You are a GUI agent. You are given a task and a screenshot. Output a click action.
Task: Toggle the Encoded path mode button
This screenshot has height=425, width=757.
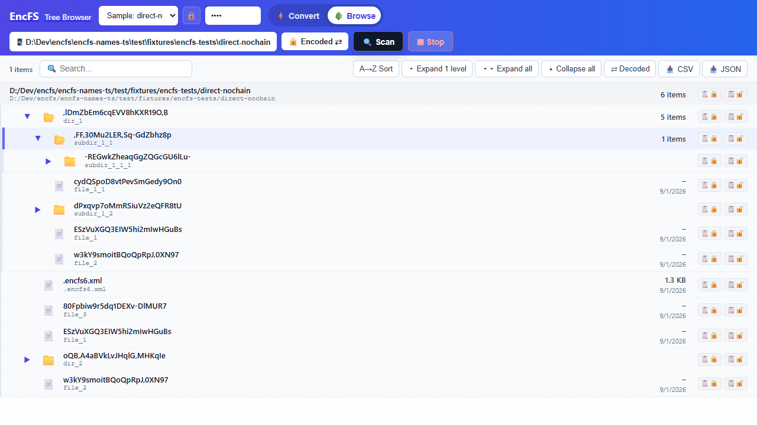click(315, 42)
